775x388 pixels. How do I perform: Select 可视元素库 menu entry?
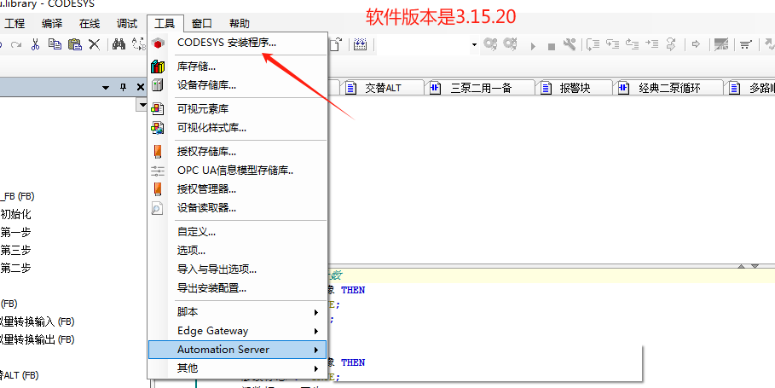pos(238,109)
